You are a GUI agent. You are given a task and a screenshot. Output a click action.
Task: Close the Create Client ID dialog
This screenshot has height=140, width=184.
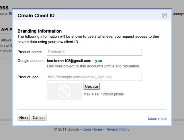[164, 15]
